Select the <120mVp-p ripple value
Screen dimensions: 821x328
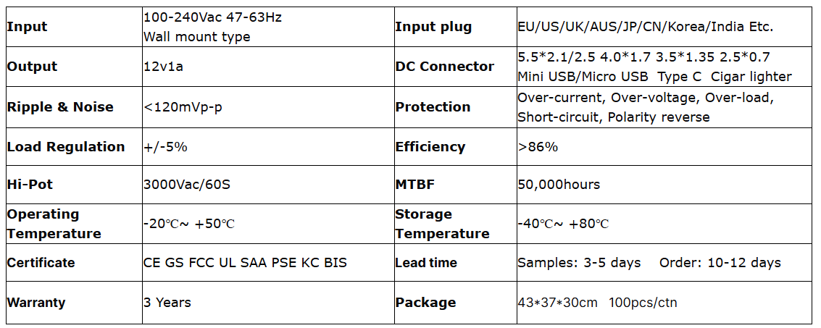point(183,107)
